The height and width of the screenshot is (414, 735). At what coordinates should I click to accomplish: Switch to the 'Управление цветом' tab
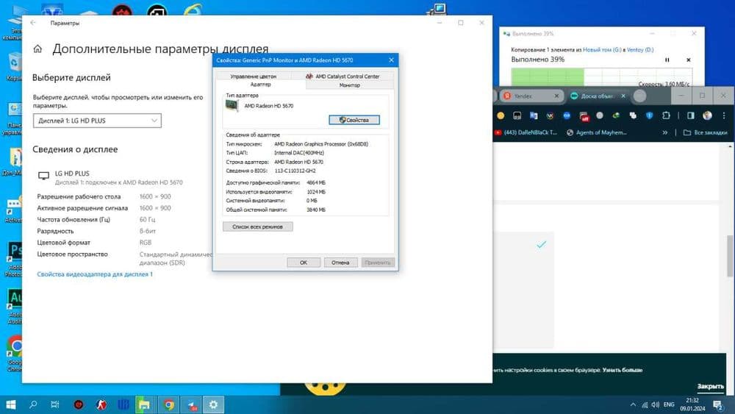253,76
